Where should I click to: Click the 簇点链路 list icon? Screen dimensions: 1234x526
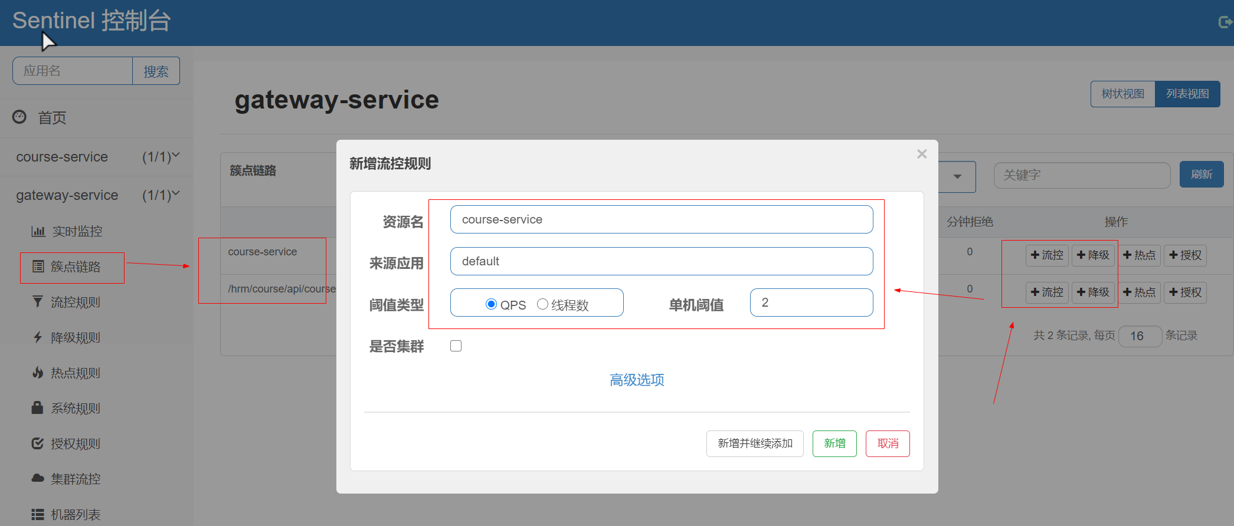(38, 267)
